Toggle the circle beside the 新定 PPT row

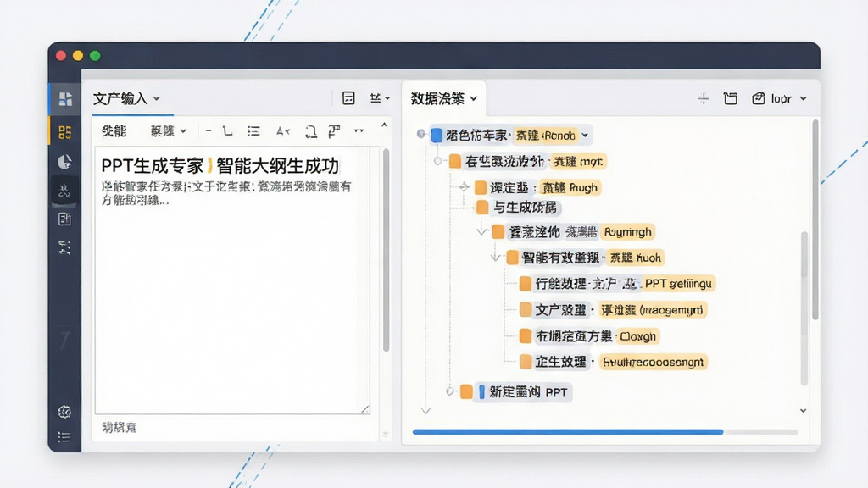(x=450, y=391)
